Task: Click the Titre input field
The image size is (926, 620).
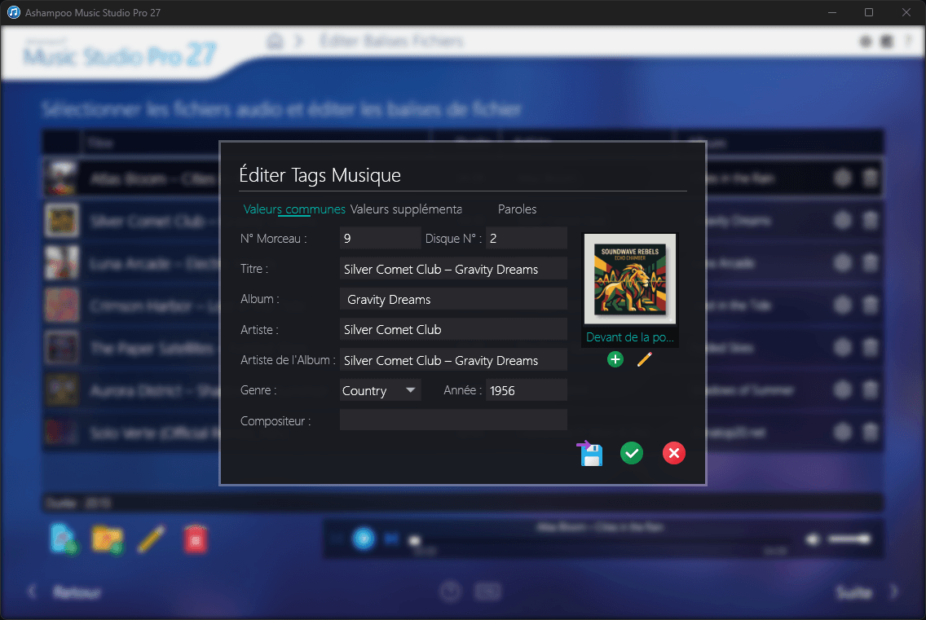Action: [453, 269]
